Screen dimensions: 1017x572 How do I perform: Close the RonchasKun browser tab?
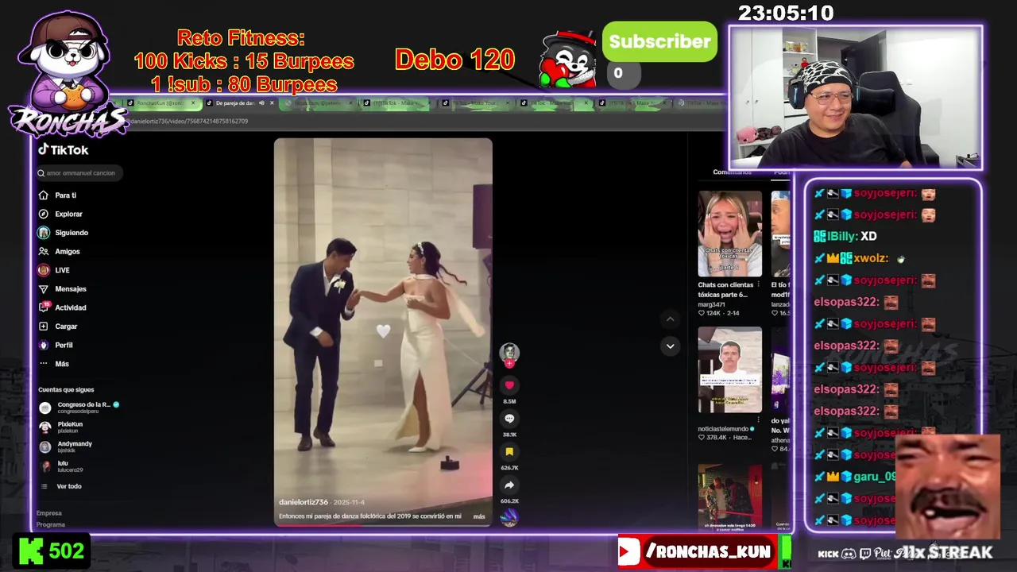point(192,103)
